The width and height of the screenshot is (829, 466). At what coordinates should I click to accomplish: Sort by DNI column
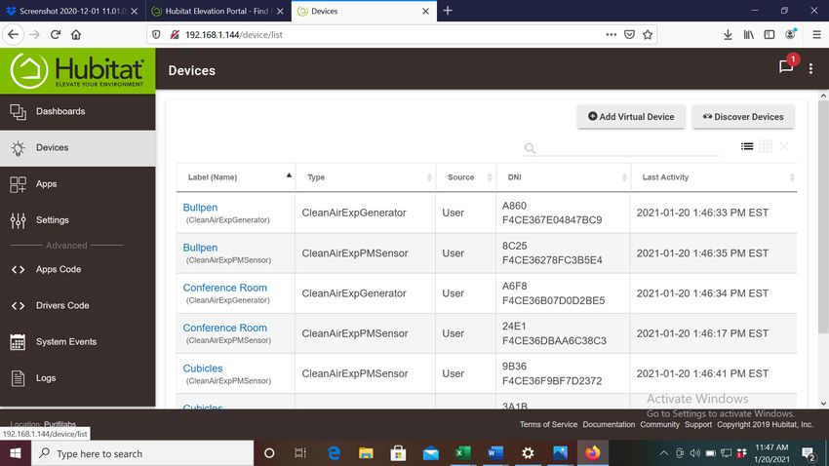point(563,177)
